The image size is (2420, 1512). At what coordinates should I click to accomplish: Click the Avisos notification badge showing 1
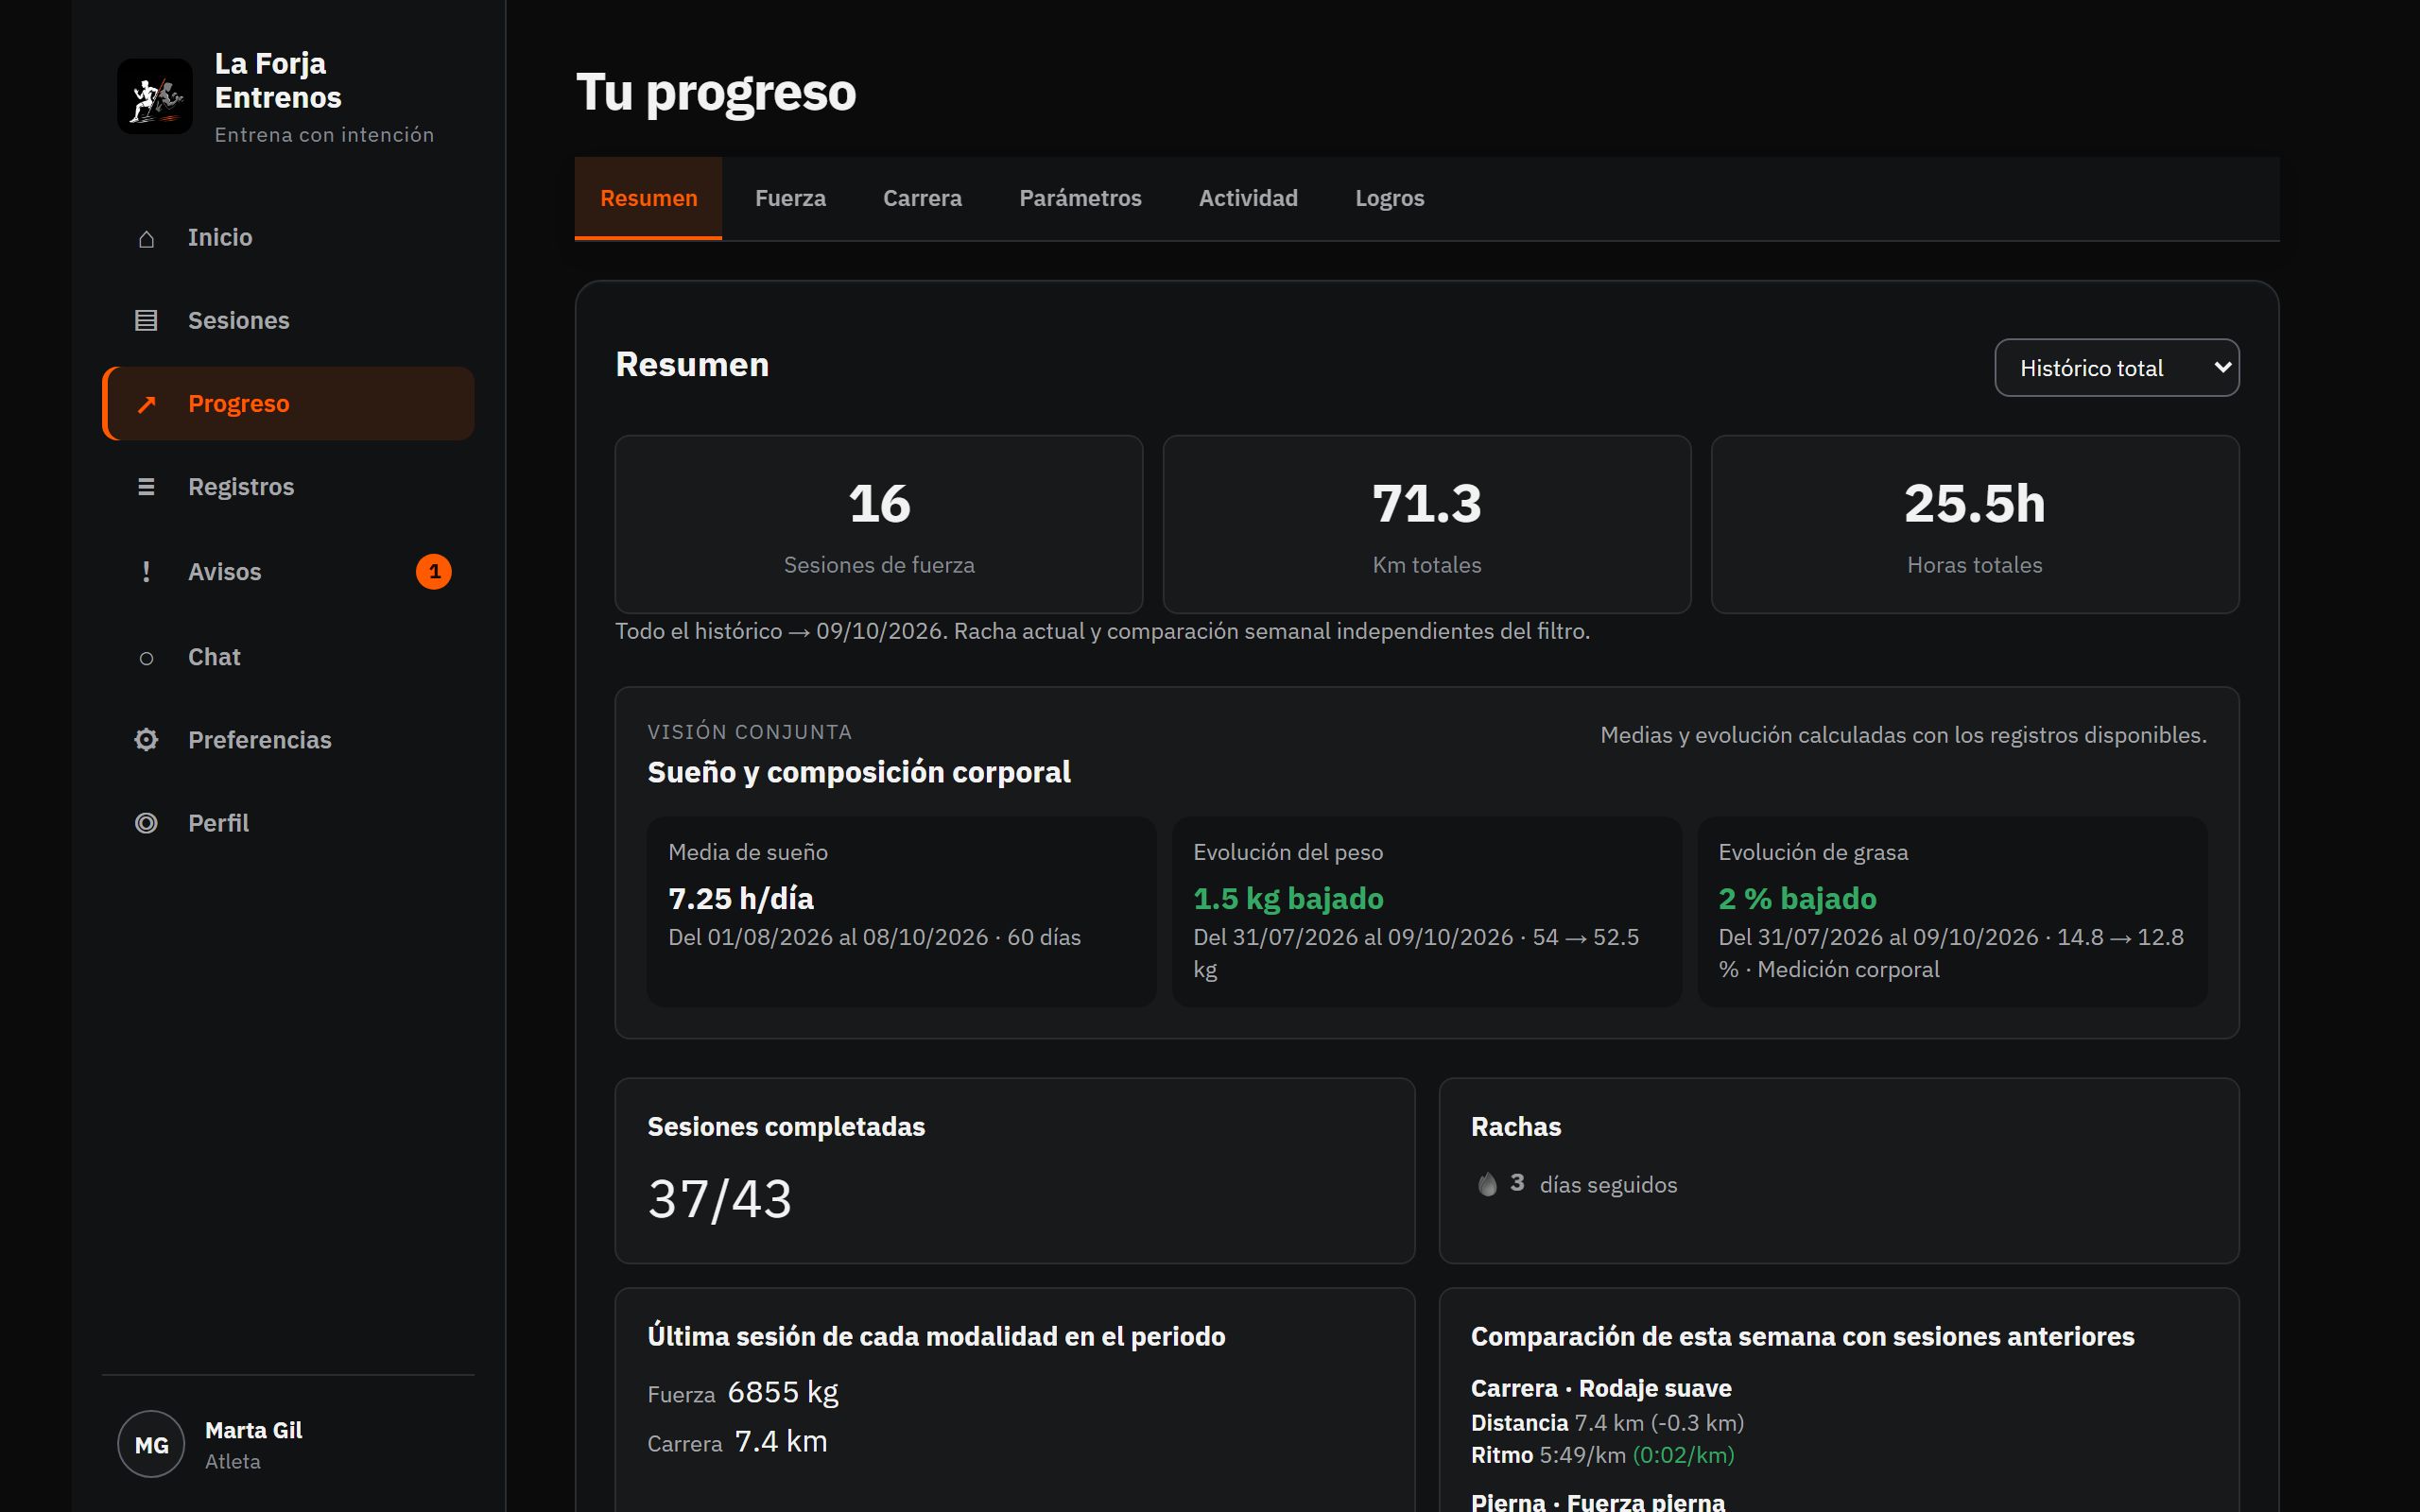click(434, 572)
